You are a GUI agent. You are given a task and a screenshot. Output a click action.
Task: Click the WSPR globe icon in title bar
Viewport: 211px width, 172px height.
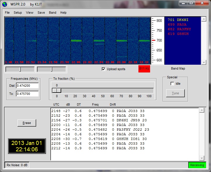5,4
